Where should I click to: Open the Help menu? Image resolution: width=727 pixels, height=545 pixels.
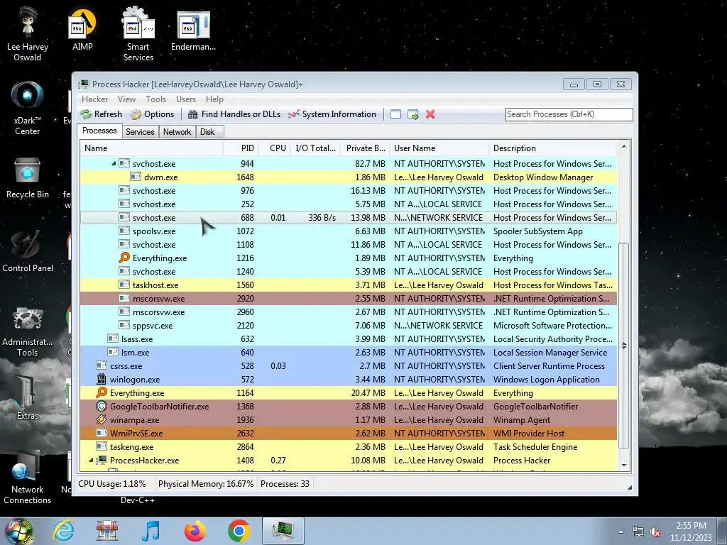click(x=214, y=99)
